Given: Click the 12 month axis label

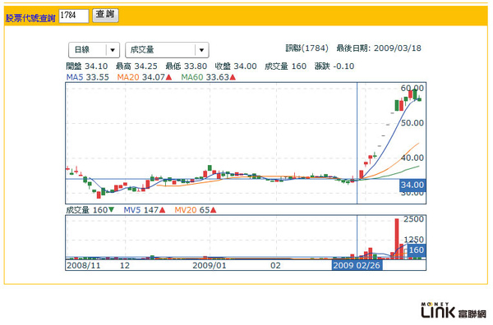Looking at the screenshot, I should point(125,266).
